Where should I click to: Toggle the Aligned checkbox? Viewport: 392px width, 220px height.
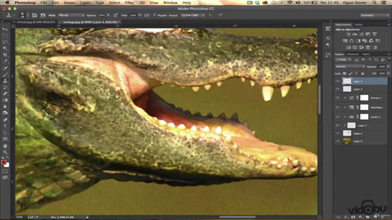pos(155,15)
